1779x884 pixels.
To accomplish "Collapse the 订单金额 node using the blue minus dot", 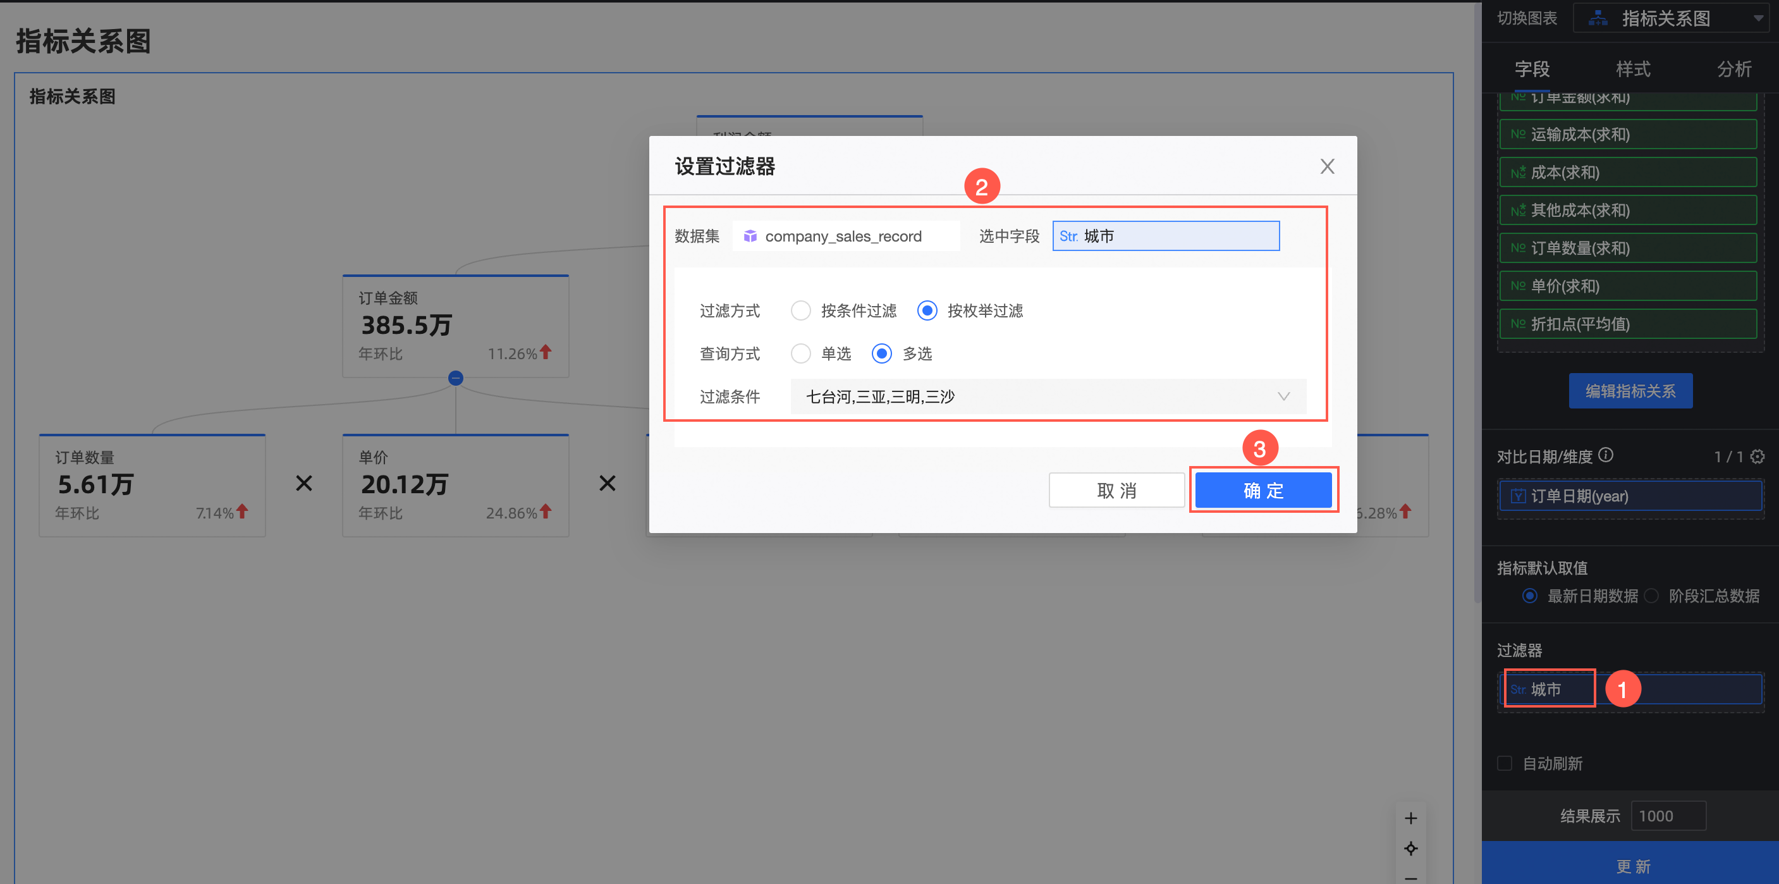I will (x=456, y=378).
